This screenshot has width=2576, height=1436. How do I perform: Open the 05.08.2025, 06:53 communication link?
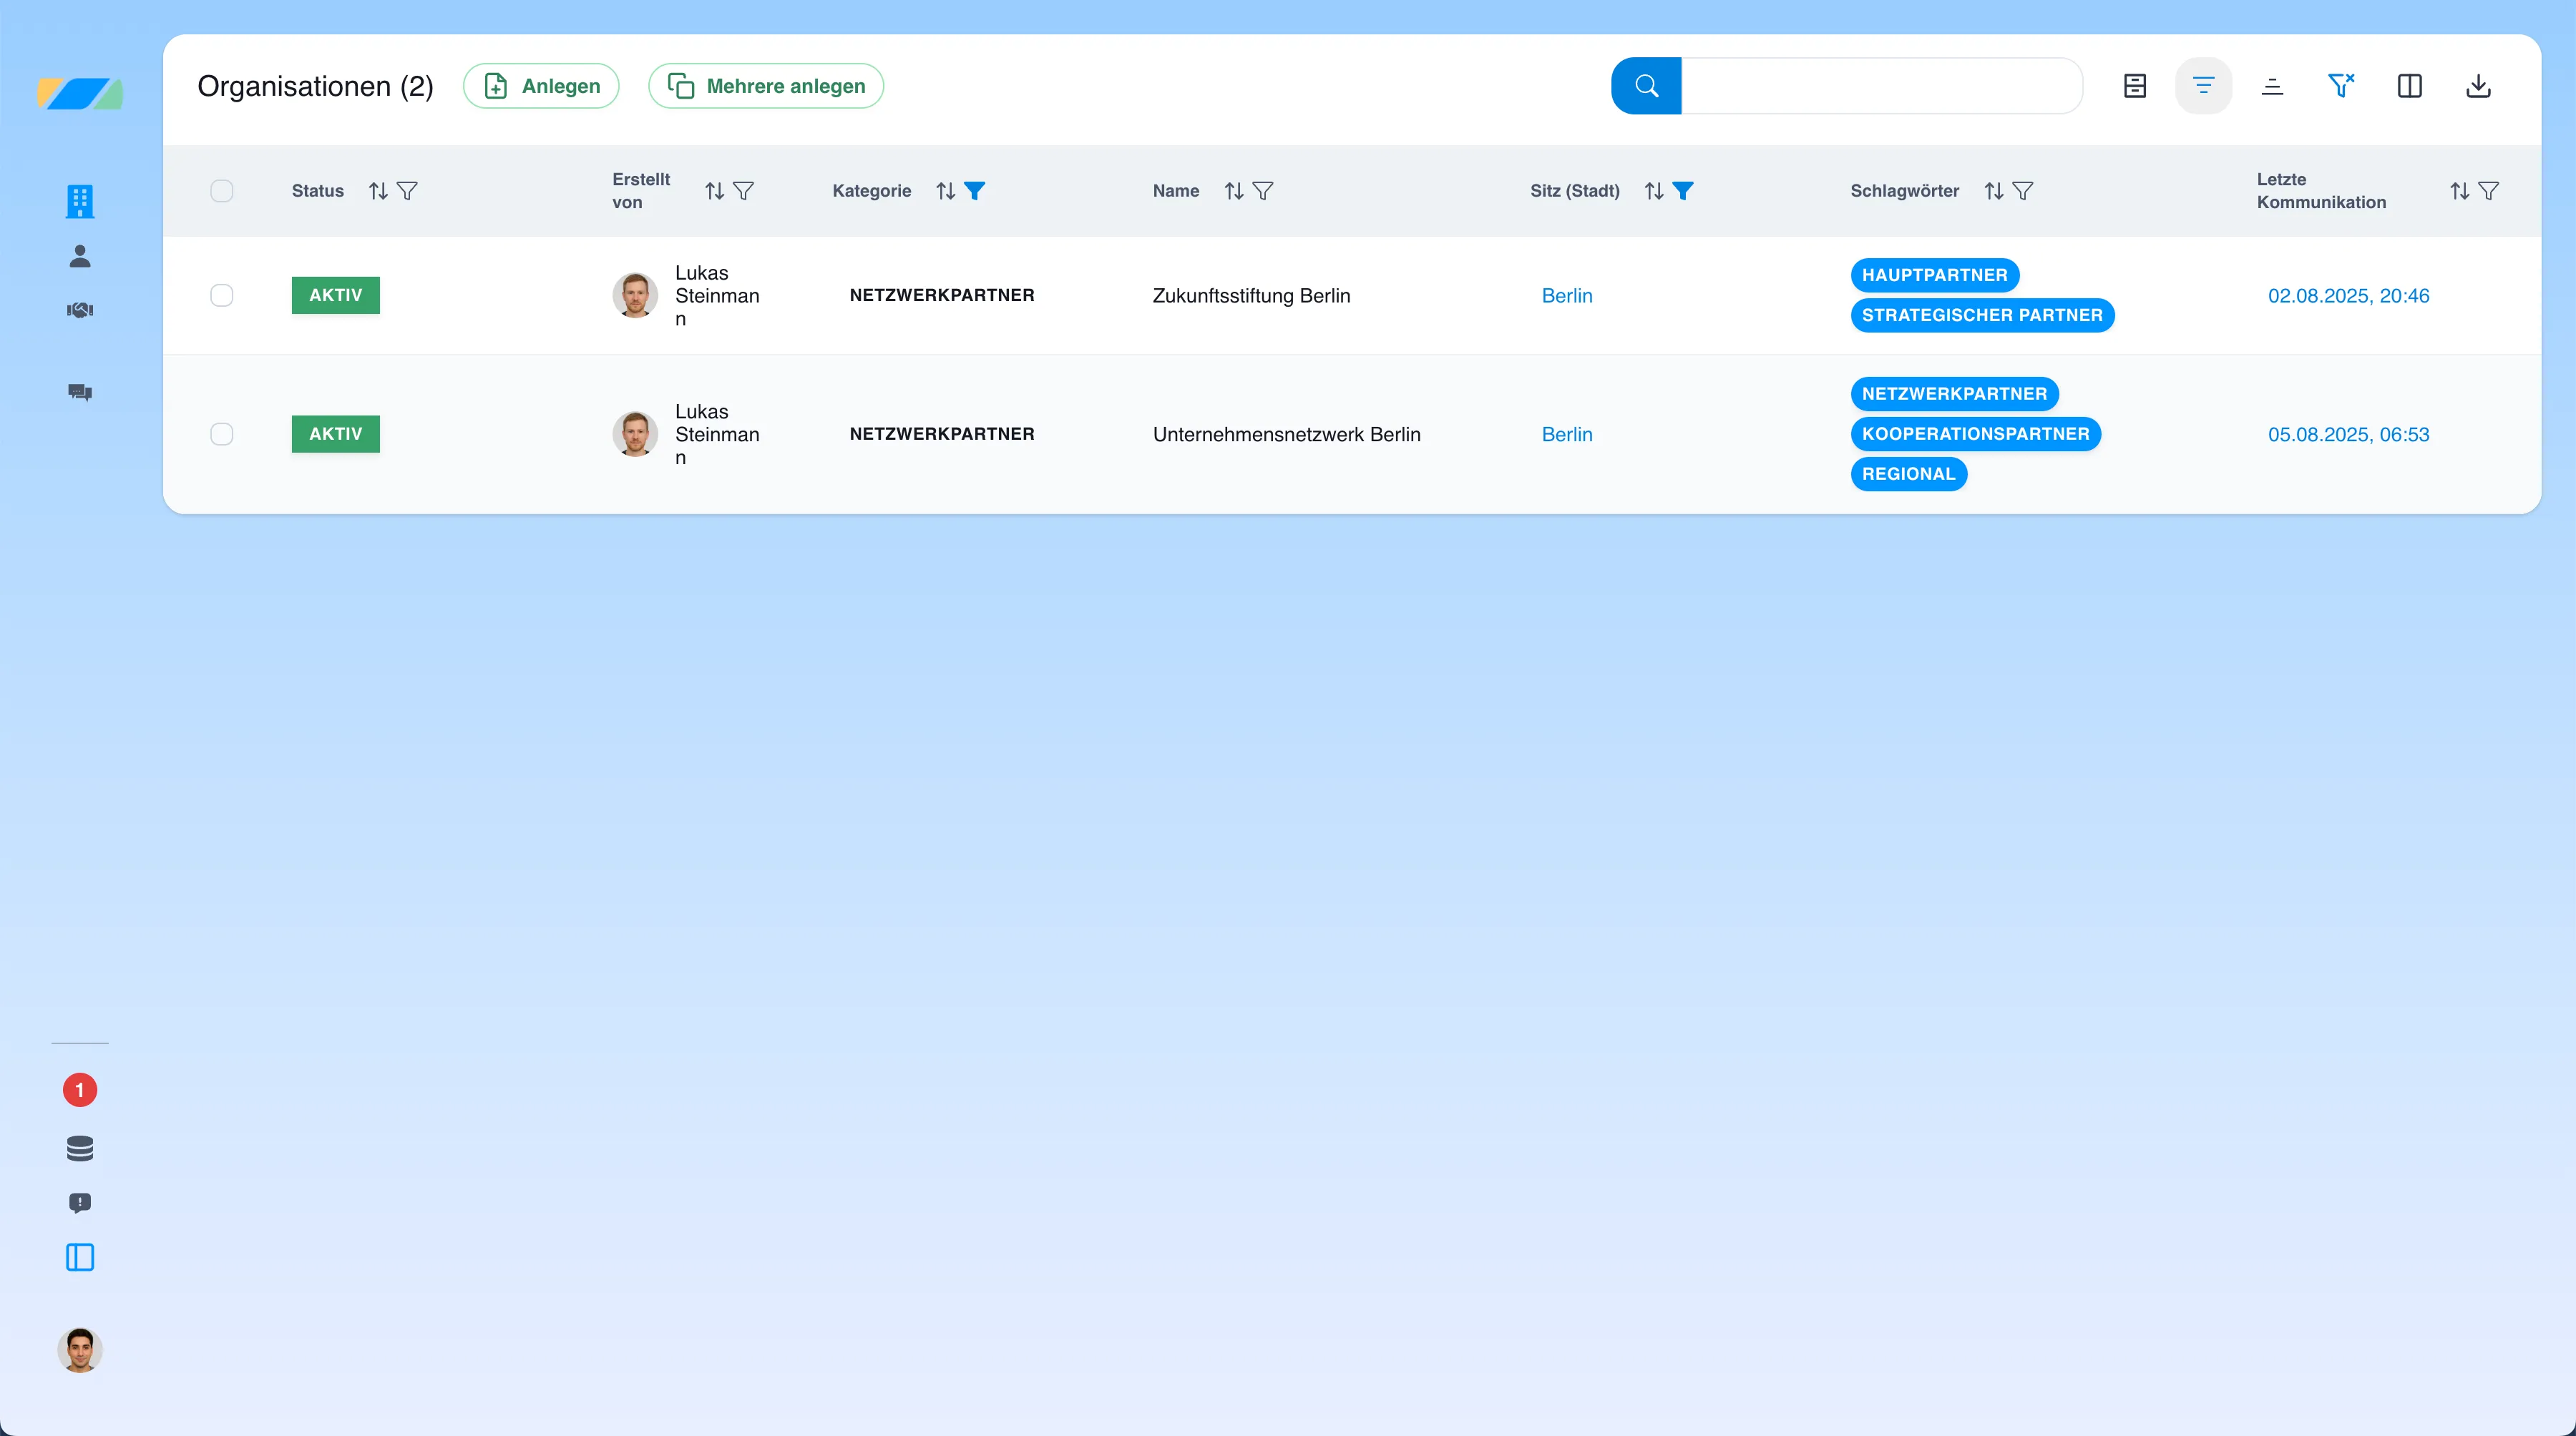tap(2348, 435)
